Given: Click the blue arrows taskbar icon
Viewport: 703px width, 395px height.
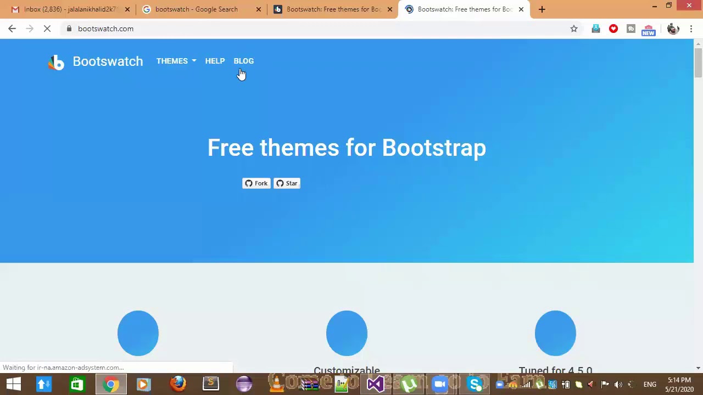Looking at the screenshot, I should click(44, 384).
